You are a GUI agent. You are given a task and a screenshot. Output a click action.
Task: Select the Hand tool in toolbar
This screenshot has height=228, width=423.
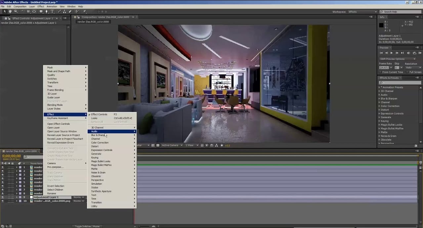[10, 12]
